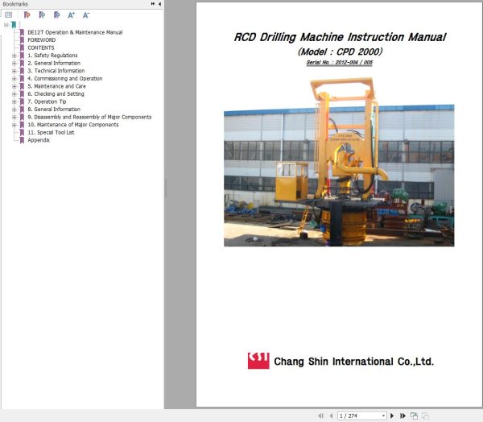This screenshot has width=483, height=422.
Task: Go to '9. Disassembly and Reassembly of Major Components'
Action: click(89, 117)
